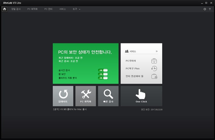Go to the Home icon in toolbar

(x=5, y=9)
